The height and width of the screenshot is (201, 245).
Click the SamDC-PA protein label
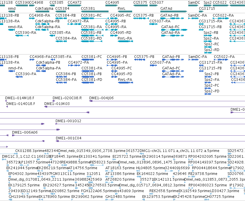197,56
